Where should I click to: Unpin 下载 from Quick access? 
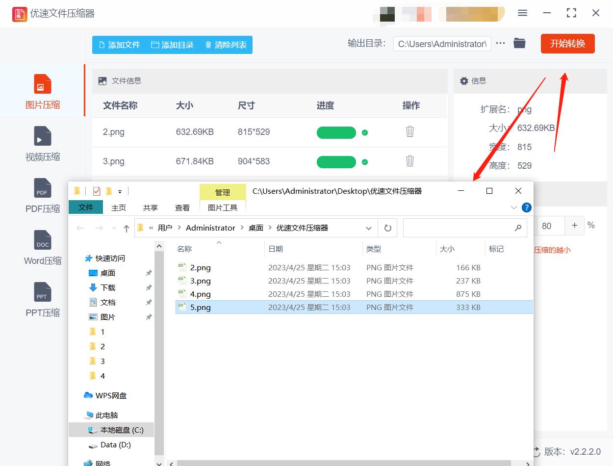148,287
